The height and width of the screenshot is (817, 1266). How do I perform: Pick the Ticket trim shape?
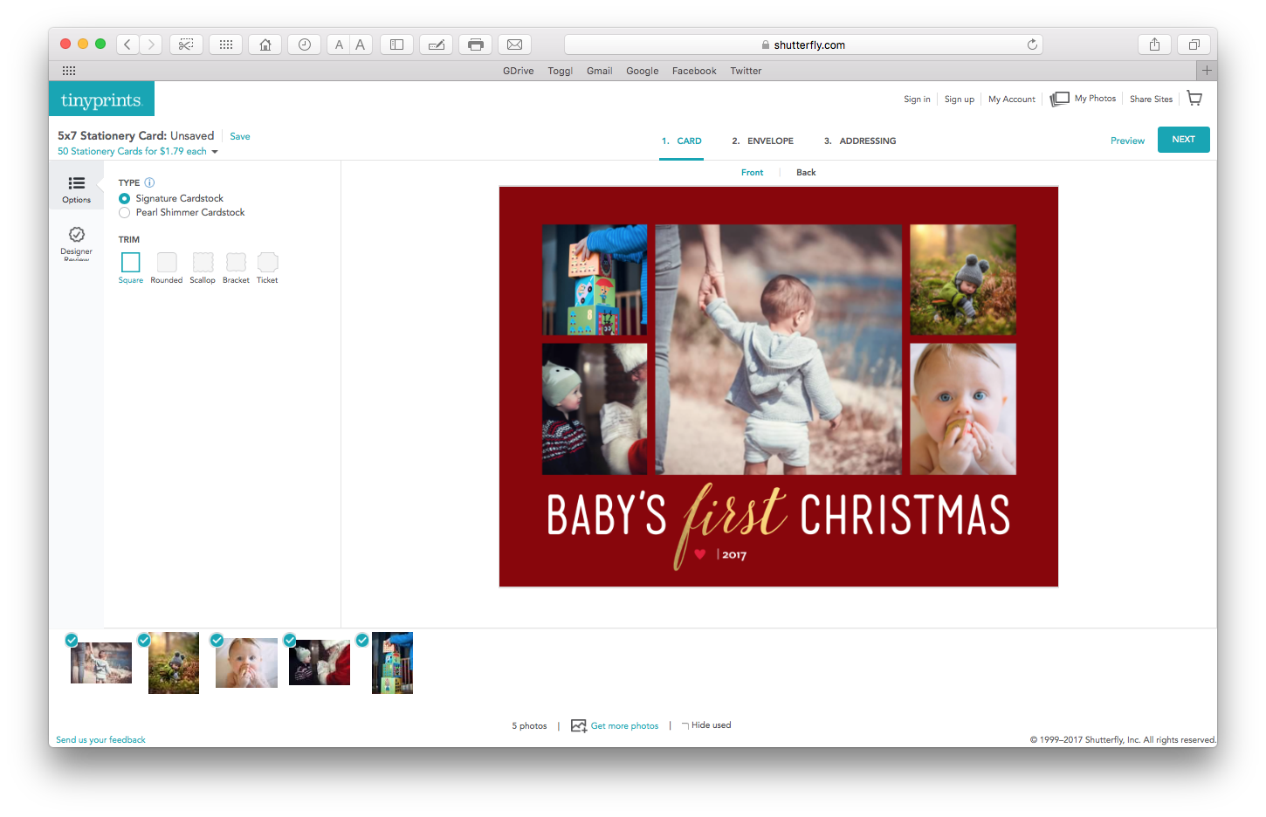click(x=268, y=262)
